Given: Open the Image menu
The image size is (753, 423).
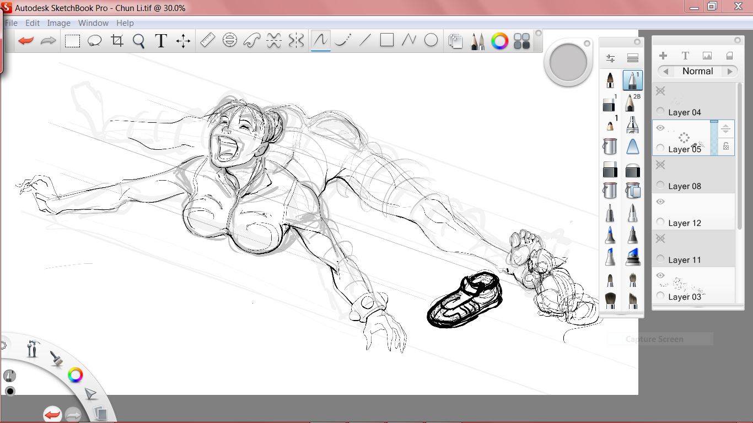Looking at the screenshot, I should [x=58, y=23].
